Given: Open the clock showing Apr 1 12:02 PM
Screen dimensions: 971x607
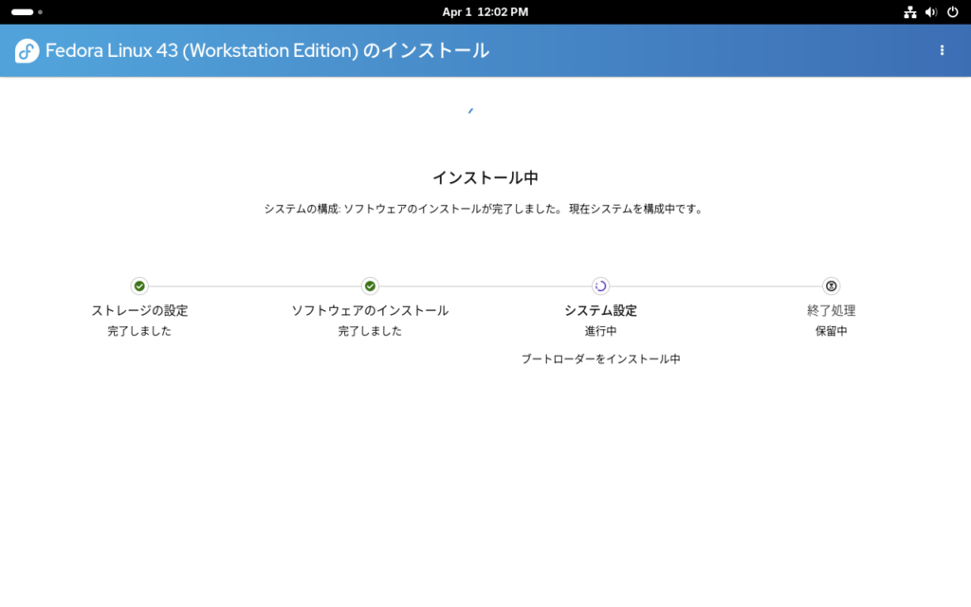Looking at the screenshot, I should pyautogui.click(x=485, y=12).
